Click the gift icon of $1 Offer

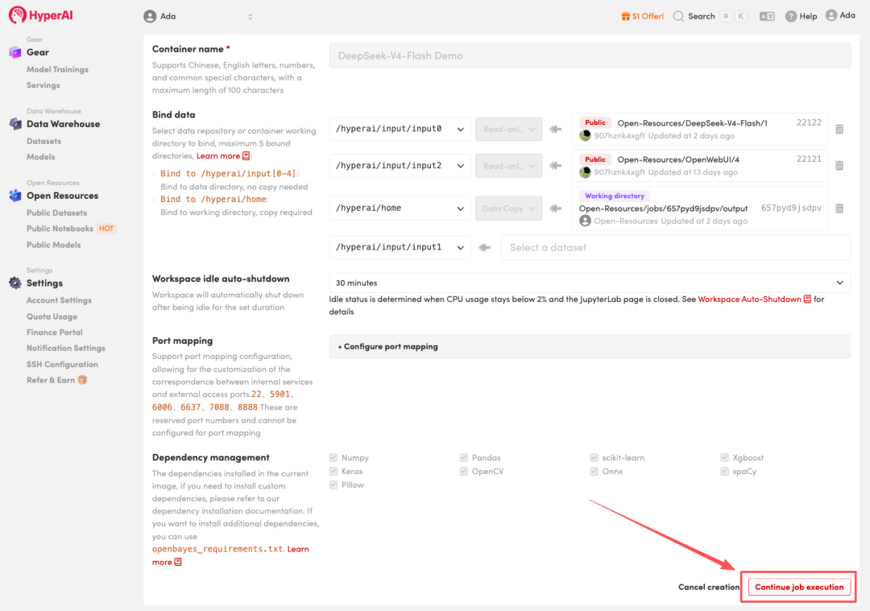(625, 16)
